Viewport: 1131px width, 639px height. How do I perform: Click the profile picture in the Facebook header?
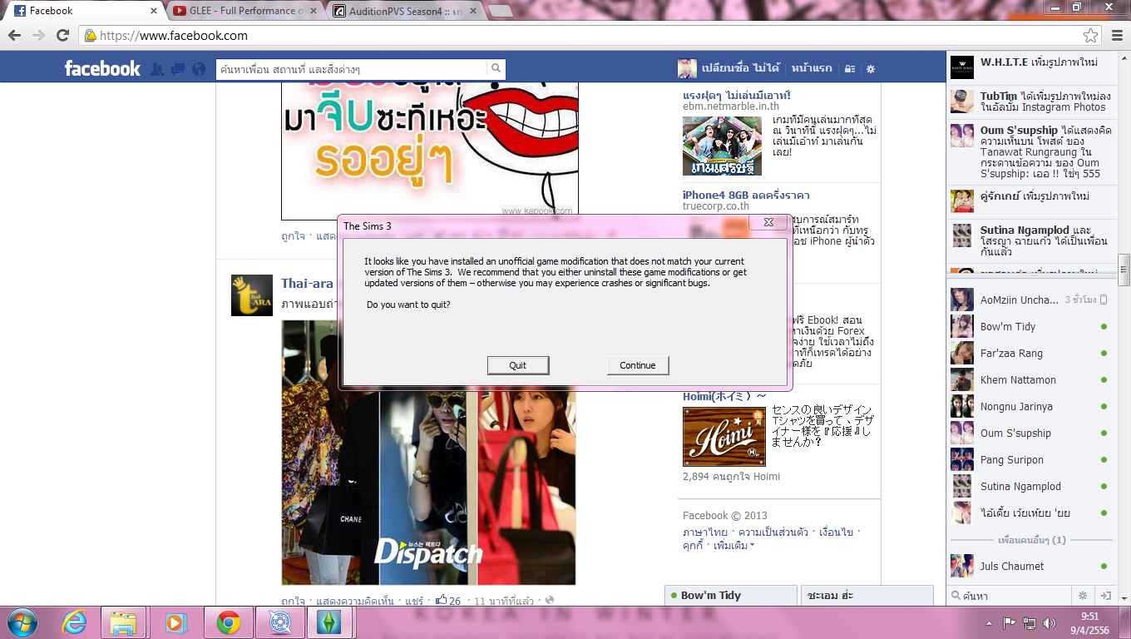tap(687, 68)
